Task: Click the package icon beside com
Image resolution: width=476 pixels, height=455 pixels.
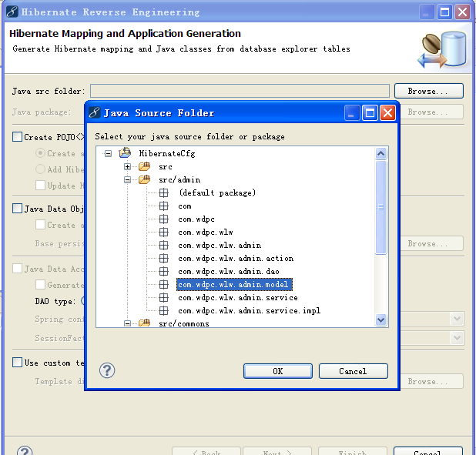Action: [x=163, y=206]
